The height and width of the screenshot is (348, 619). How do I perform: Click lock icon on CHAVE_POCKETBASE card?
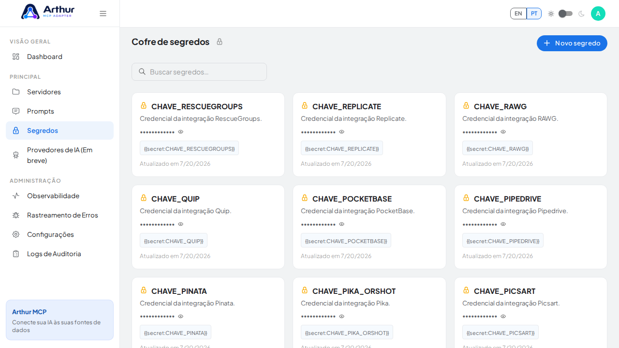coord(305,198)
